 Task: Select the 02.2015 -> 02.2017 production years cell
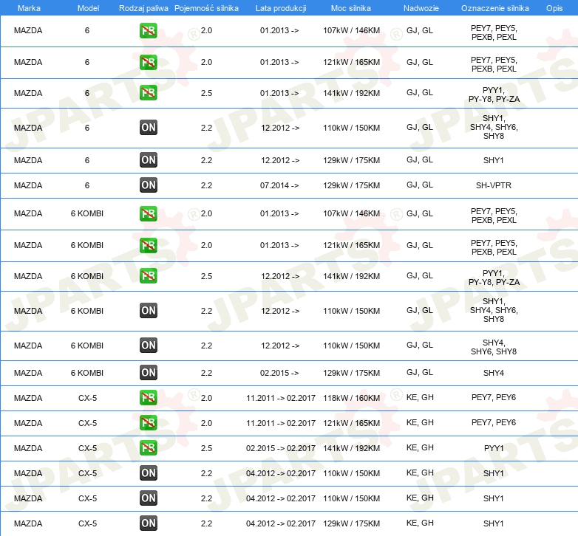[281, 448]
